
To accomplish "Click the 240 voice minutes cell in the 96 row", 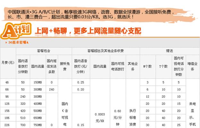I will click(23, 97).
